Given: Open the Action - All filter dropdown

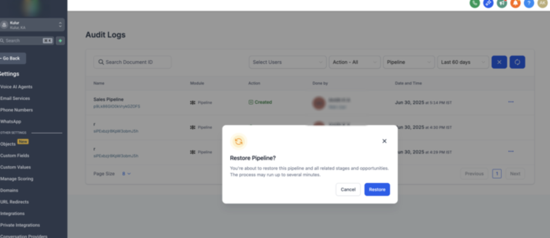Looking at the screenshot, I should [355, 62].
